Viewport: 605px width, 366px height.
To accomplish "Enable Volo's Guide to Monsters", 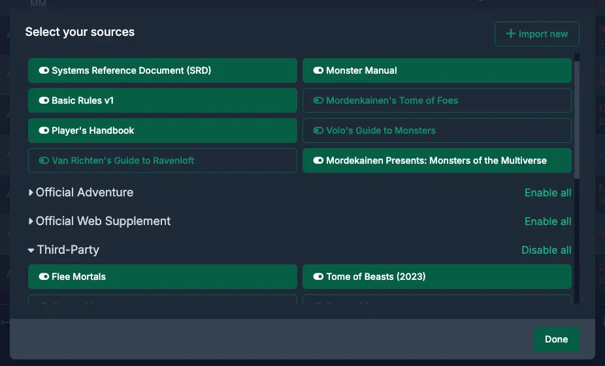I will pos(437,130).
